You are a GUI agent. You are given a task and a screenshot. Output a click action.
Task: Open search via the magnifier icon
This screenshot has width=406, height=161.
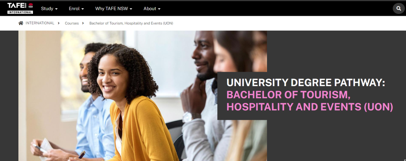tap(398, 9)
